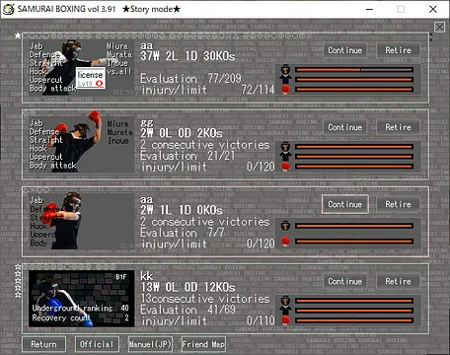The height and width of the screenshot is (355, 450).
Task: Click body icon in kk stats
Action: coord(285,311)
